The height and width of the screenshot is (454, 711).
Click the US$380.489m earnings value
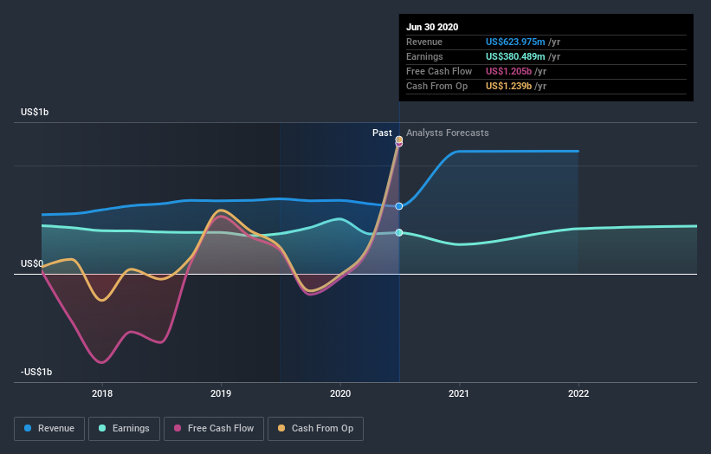515,56
